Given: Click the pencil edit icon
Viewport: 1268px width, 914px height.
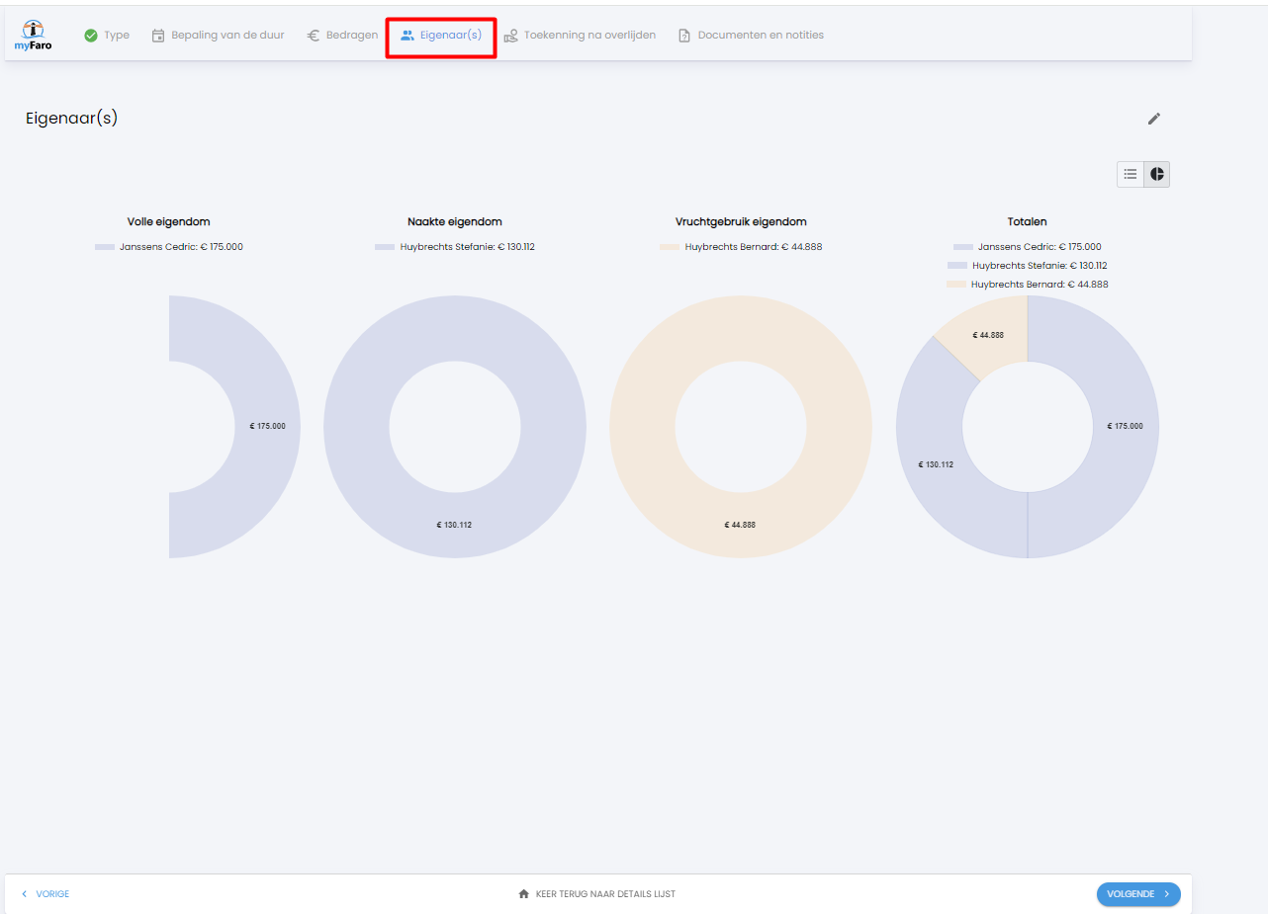Looking at the screenshot, I should (x=1153, y=119).
